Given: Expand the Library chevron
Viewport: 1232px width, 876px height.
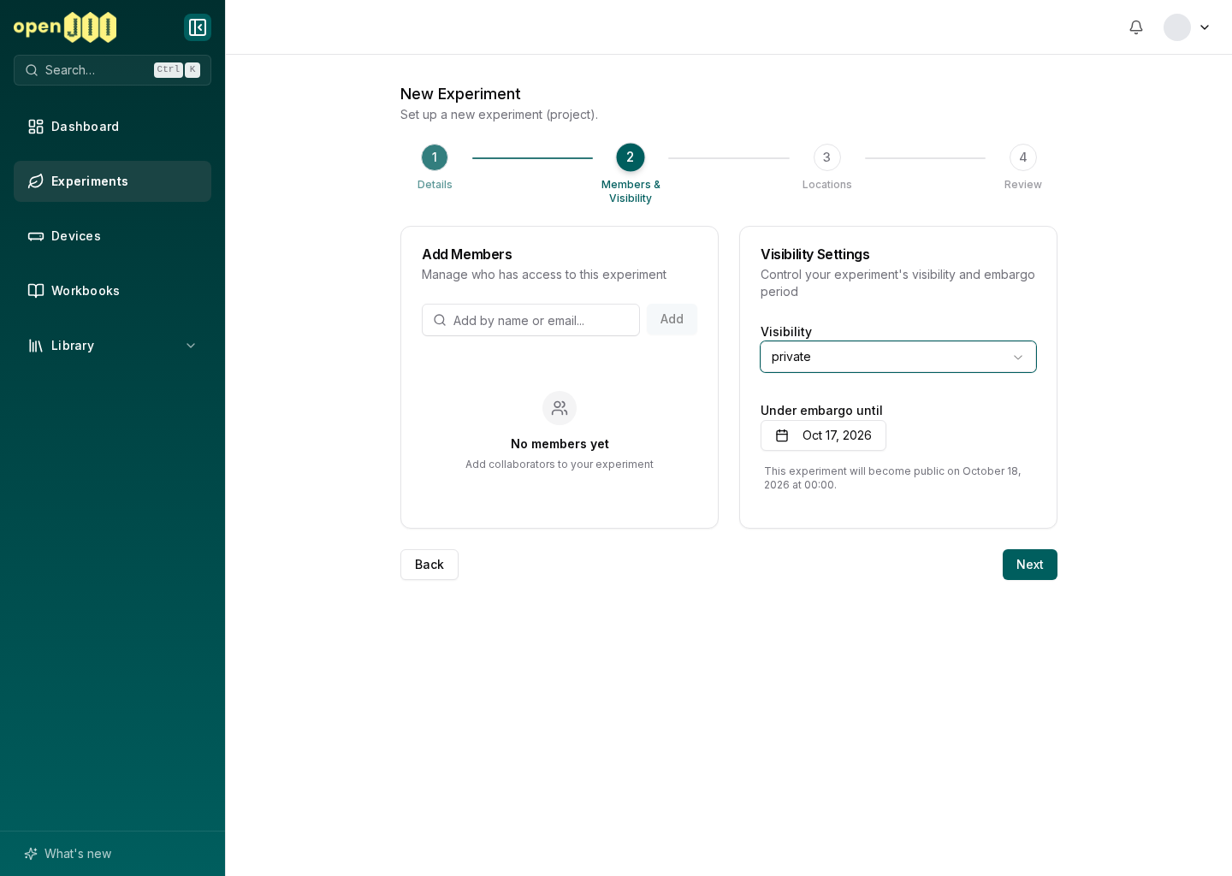Looking at the screenshot, I should 191,346.
